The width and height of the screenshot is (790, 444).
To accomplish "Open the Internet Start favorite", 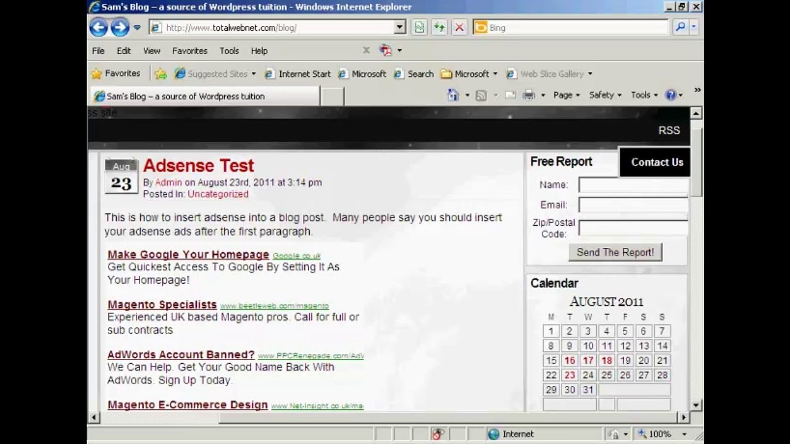I will (297, 74).
